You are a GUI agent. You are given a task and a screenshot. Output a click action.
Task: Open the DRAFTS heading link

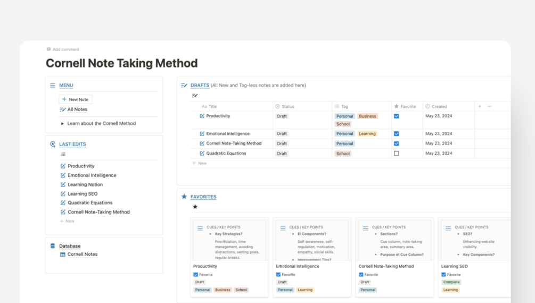(x=200, y=85)
